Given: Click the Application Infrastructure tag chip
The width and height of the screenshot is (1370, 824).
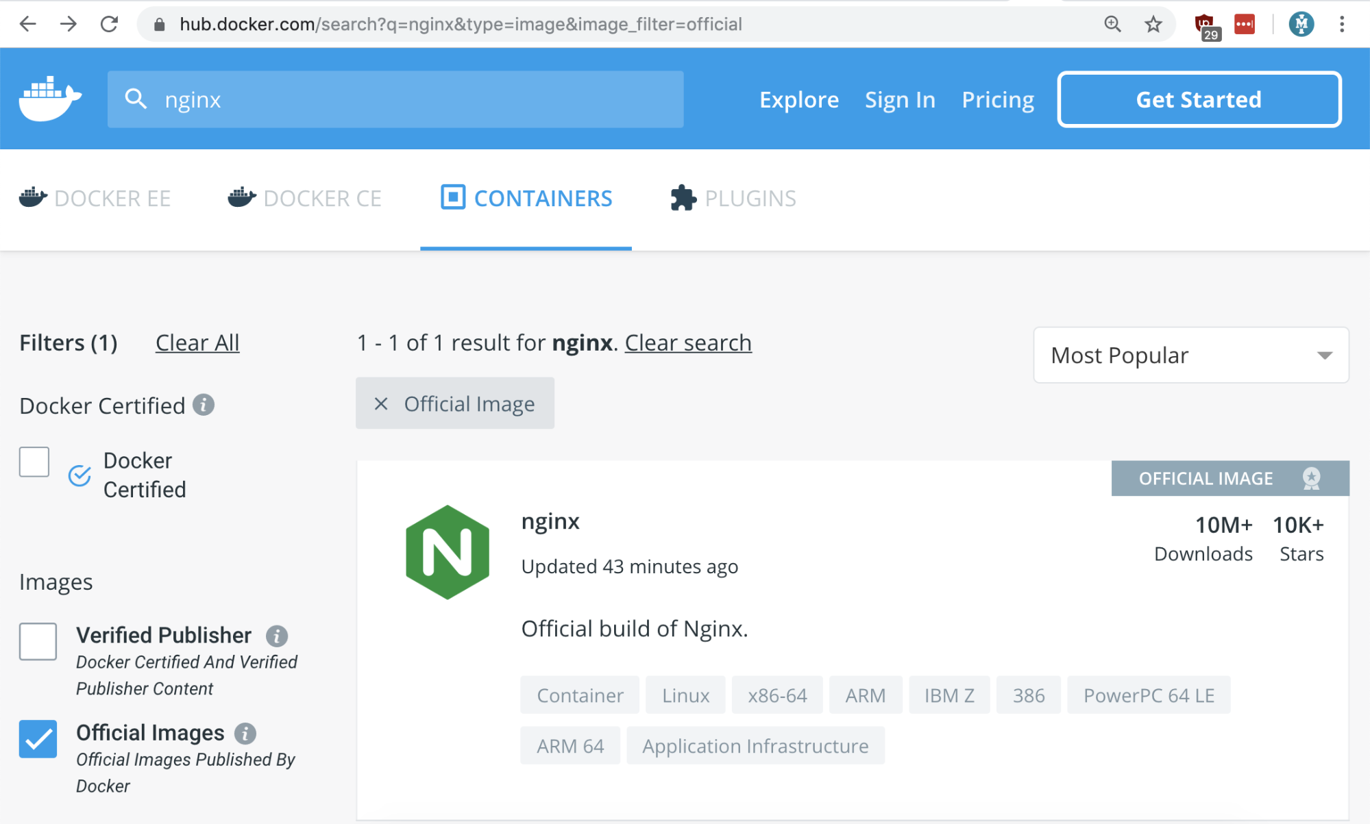Looking at the screenshot, I should pyautogui.click(x=755, y=746).
